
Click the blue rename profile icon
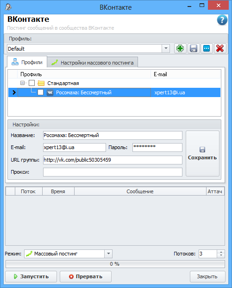tap(207, 48)
